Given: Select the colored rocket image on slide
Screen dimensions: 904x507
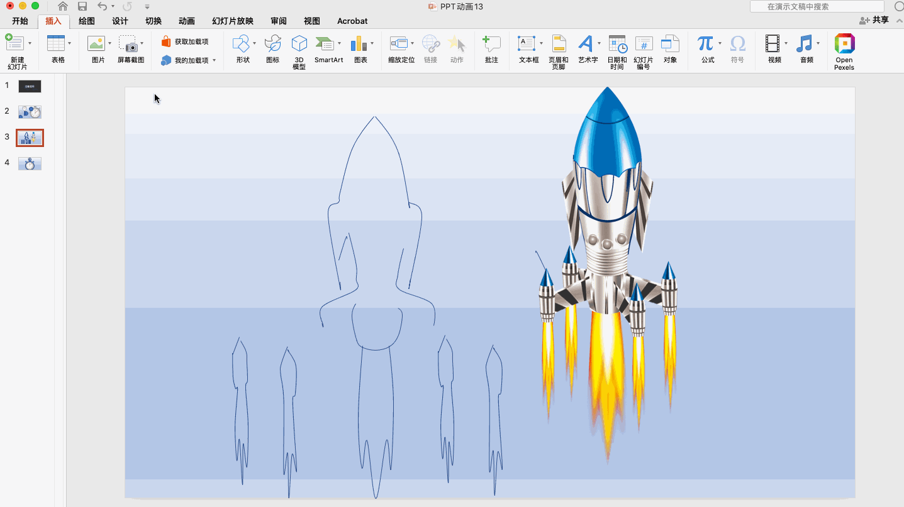Looking at the screenshot, I should (x=608, y=275).
